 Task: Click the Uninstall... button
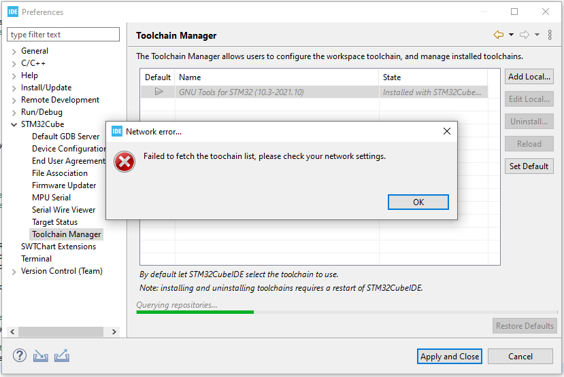pos(529,122)
